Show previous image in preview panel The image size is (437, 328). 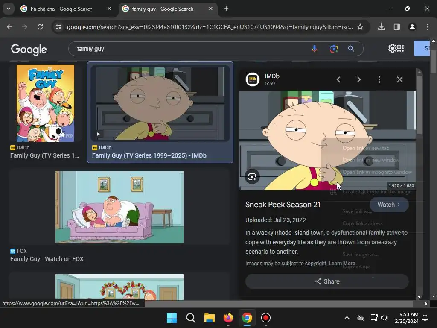point(338,79)
